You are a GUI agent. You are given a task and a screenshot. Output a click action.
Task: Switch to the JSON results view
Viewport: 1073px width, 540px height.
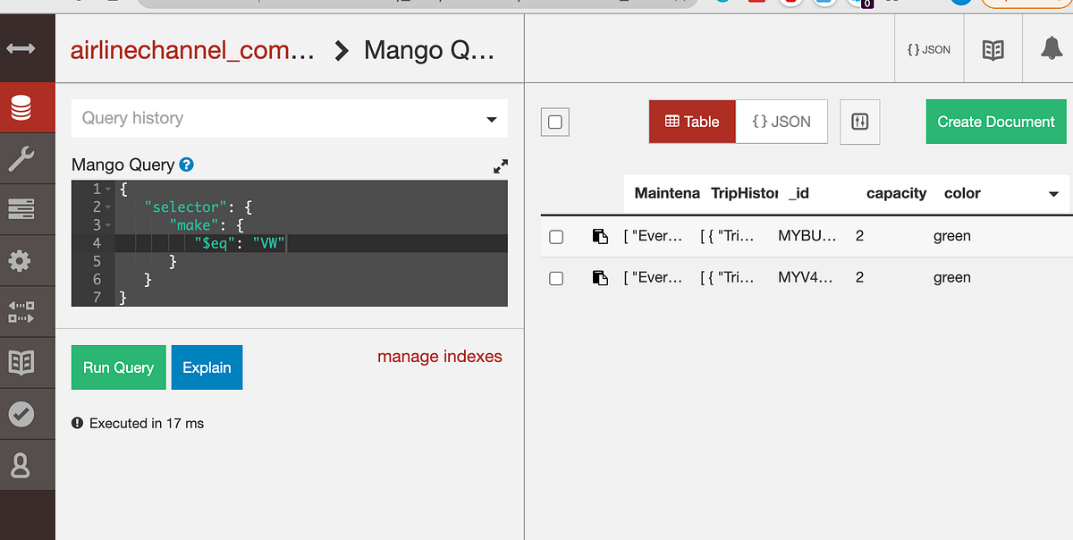click(782, 122)
